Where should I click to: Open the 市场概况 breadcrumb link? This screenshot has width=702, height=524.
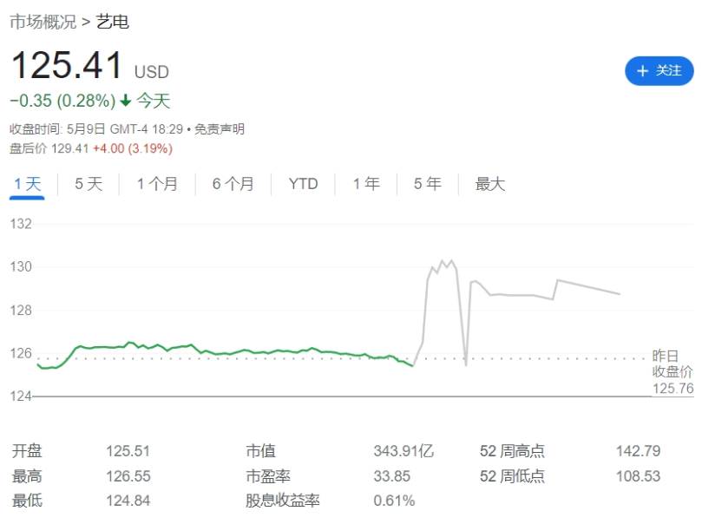point(43,22)
